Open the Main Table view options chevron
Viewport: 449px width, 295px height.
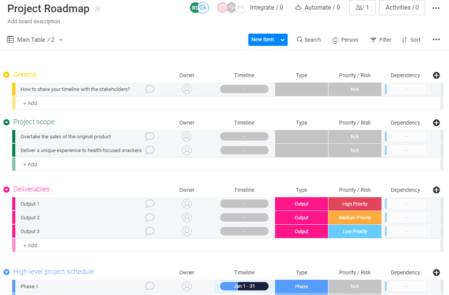pyautogui.click(x=60, y=40)
